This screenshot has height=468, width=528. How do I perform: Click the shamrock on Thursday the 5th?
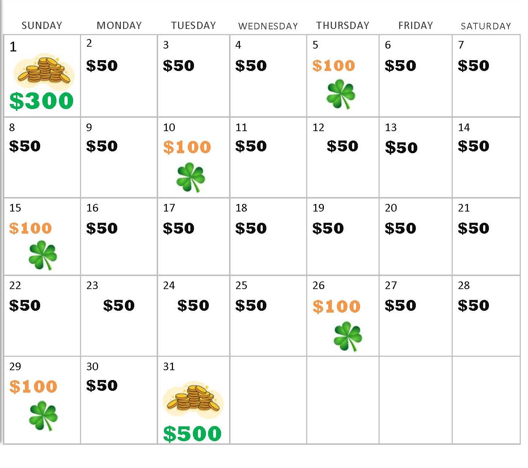[341, 94]
